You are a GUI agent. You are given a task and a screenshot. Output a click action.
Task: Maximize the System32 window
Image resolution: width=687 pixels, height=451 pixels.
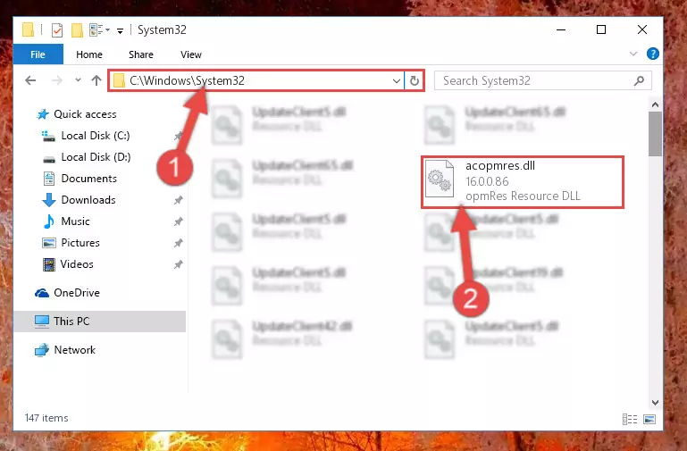tap(601, 29)
